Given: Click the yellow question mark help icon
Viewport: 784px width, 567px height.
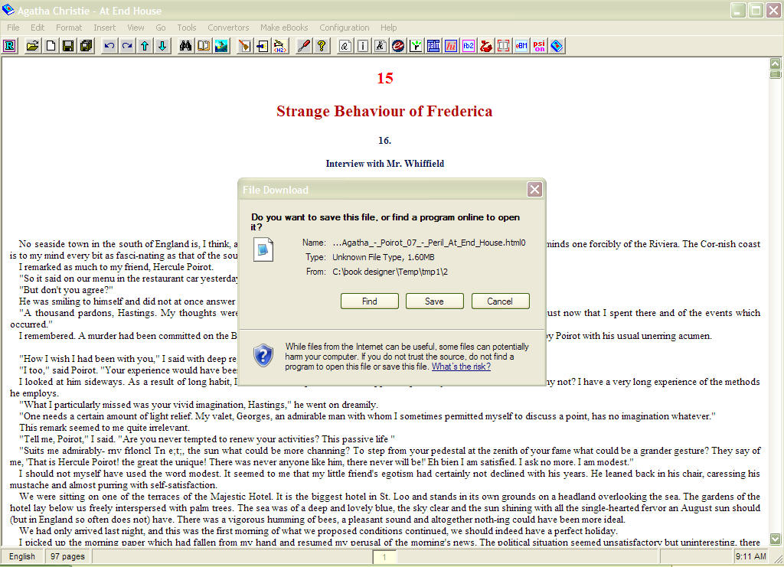Looking at the screenshot, I should coord(322,47).
